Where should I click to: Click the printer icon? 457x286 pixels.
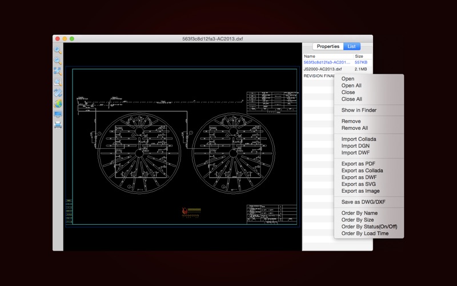[x=58, y=125]
